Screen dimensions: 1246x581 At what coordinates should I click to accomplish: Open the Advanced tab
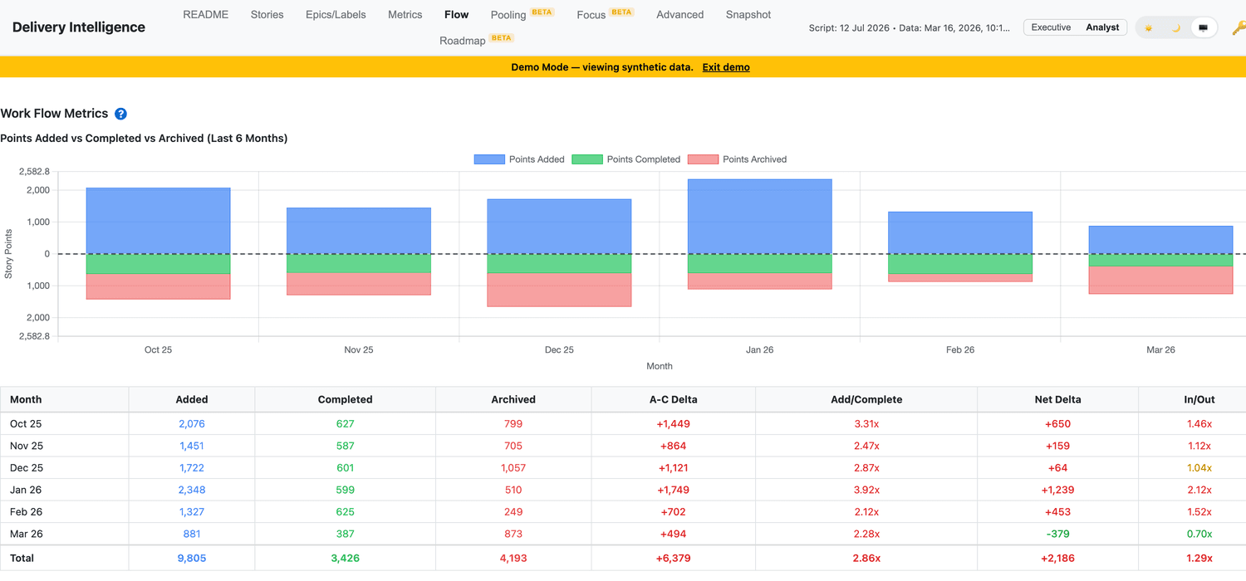point(679,15)
